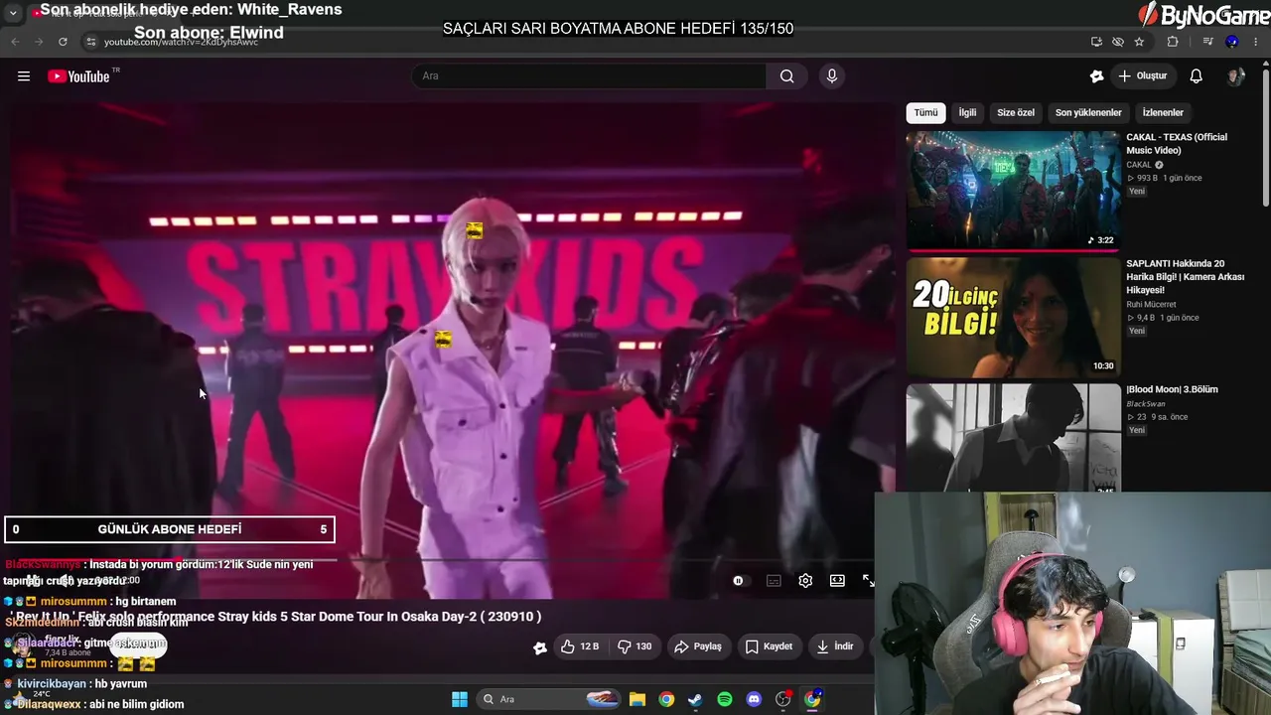Open the CAKAL TEXAS video thumbnail
The width and height of the screenshot is (1271, 715).
click(1013, 190)
